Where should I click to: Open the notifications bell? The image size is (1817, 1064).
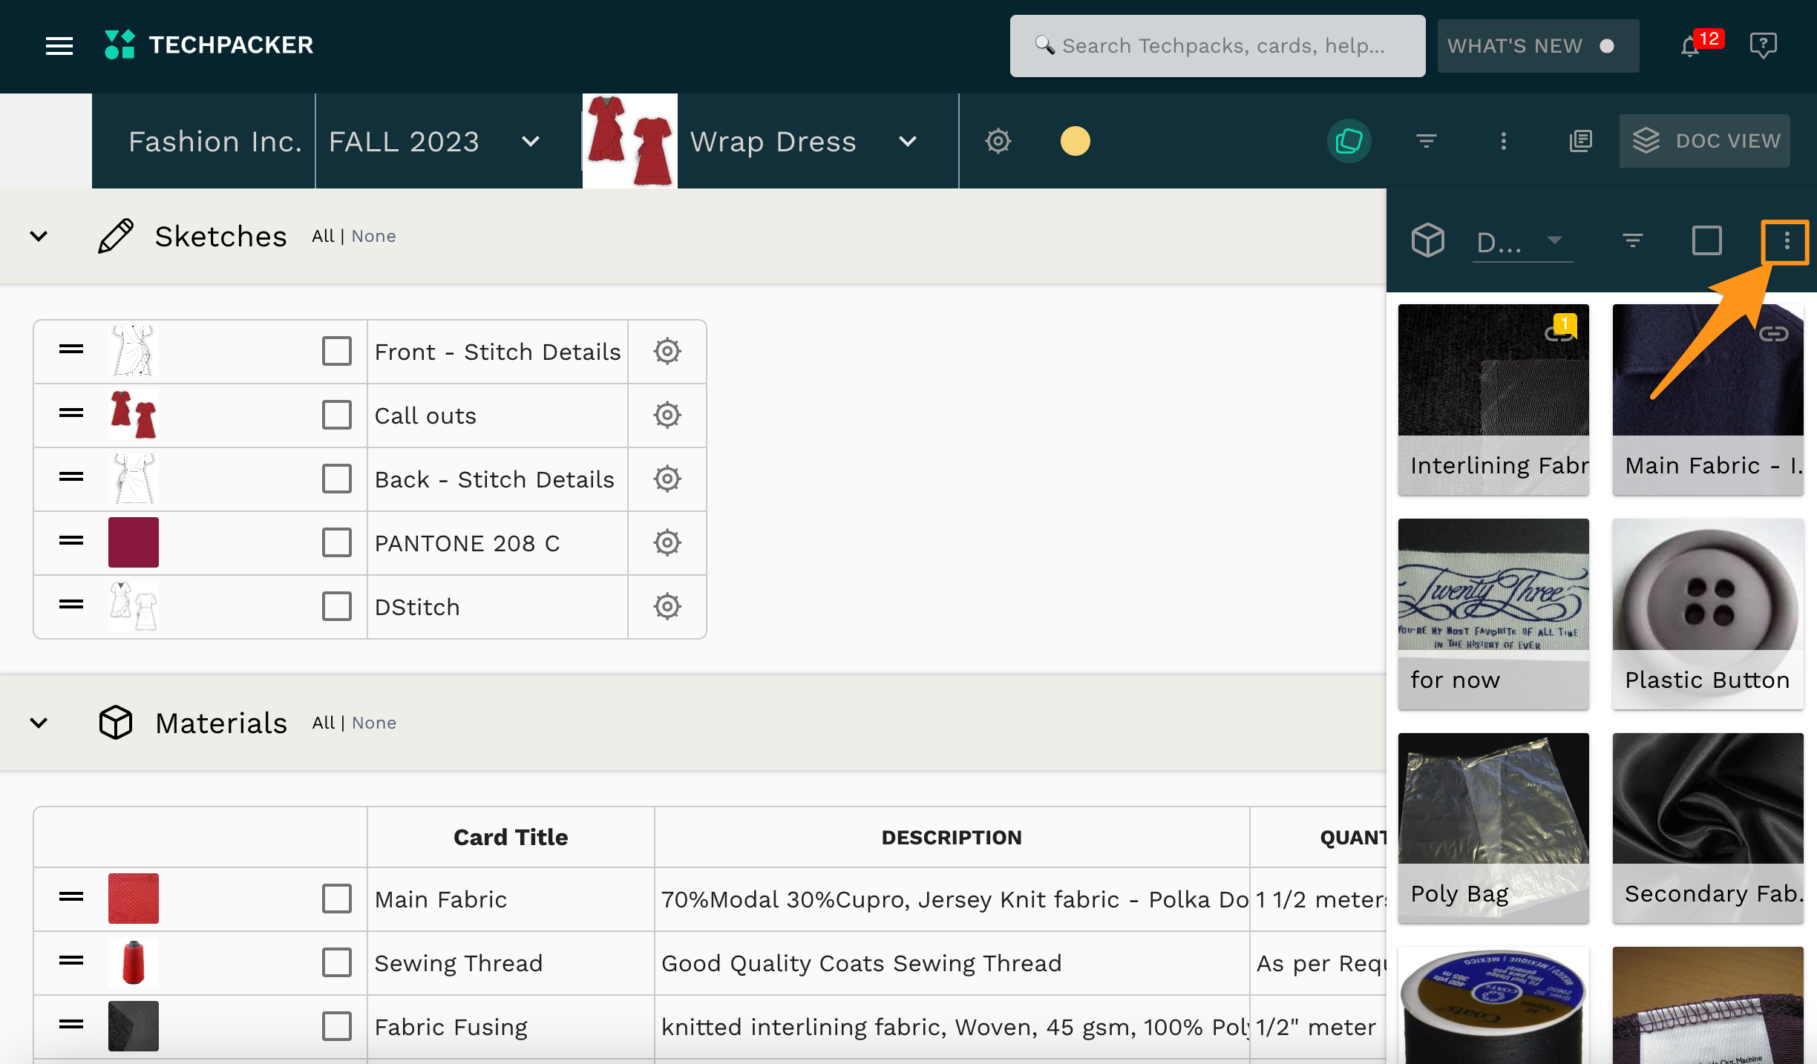pos(1690,47)
